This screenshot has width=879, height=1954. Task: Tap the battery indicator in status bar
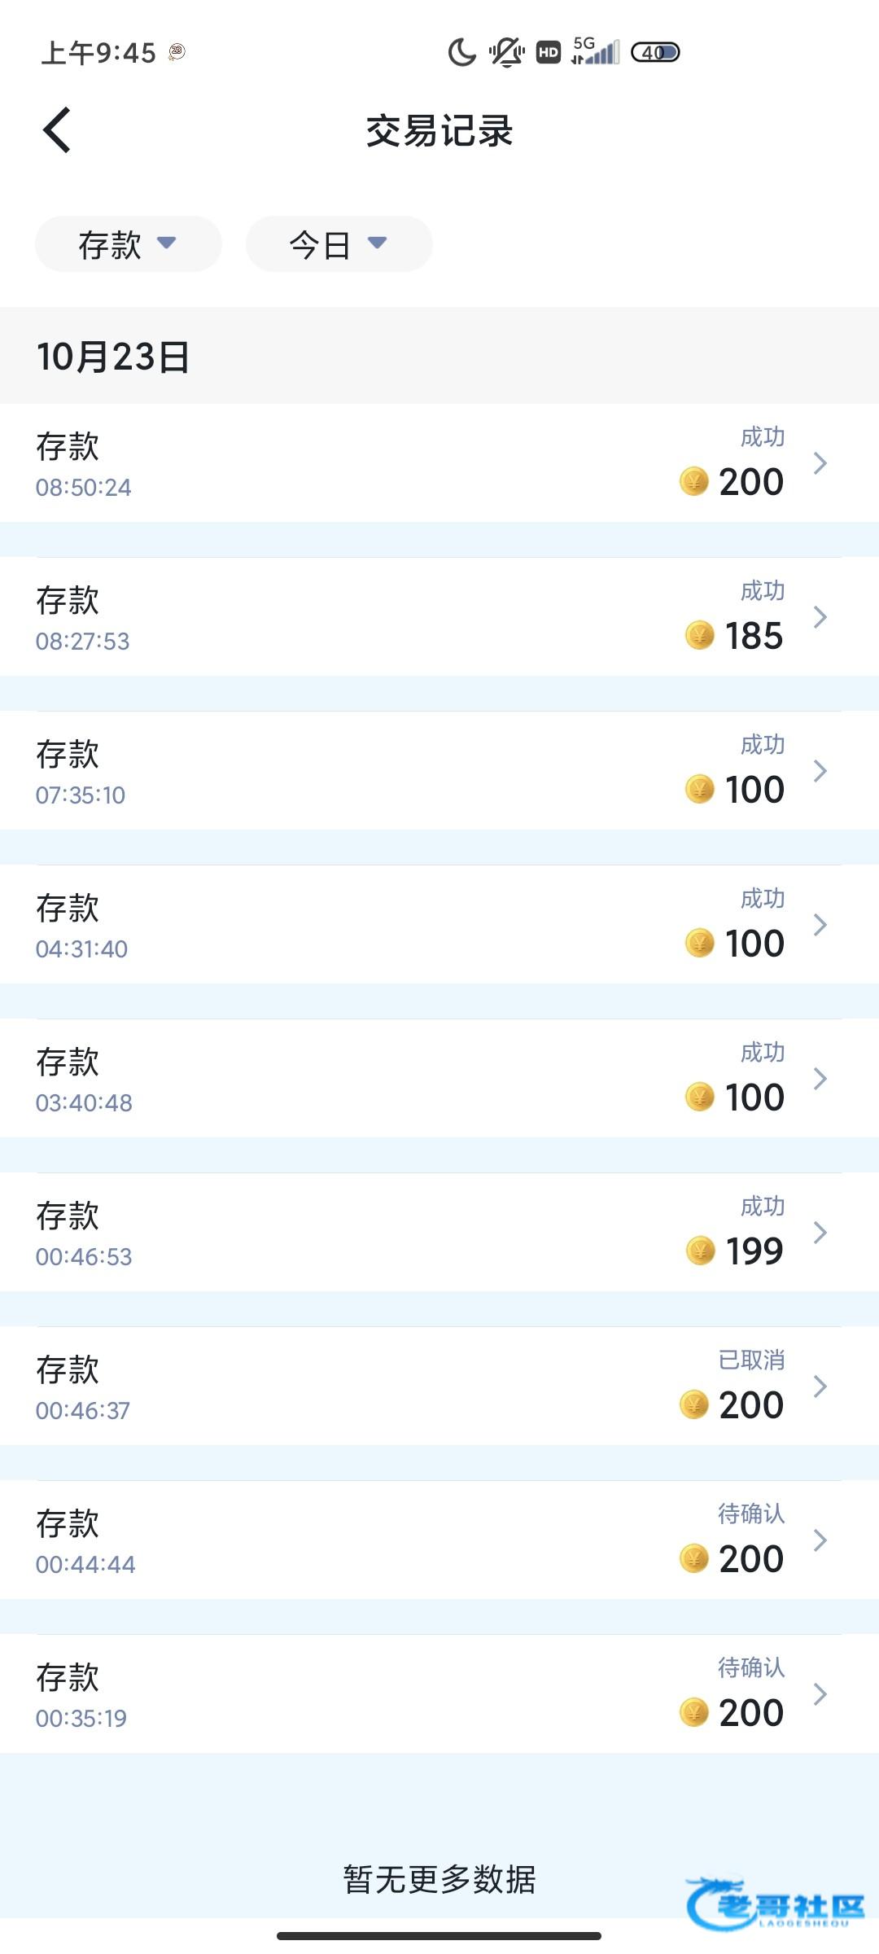pos(655,53)
